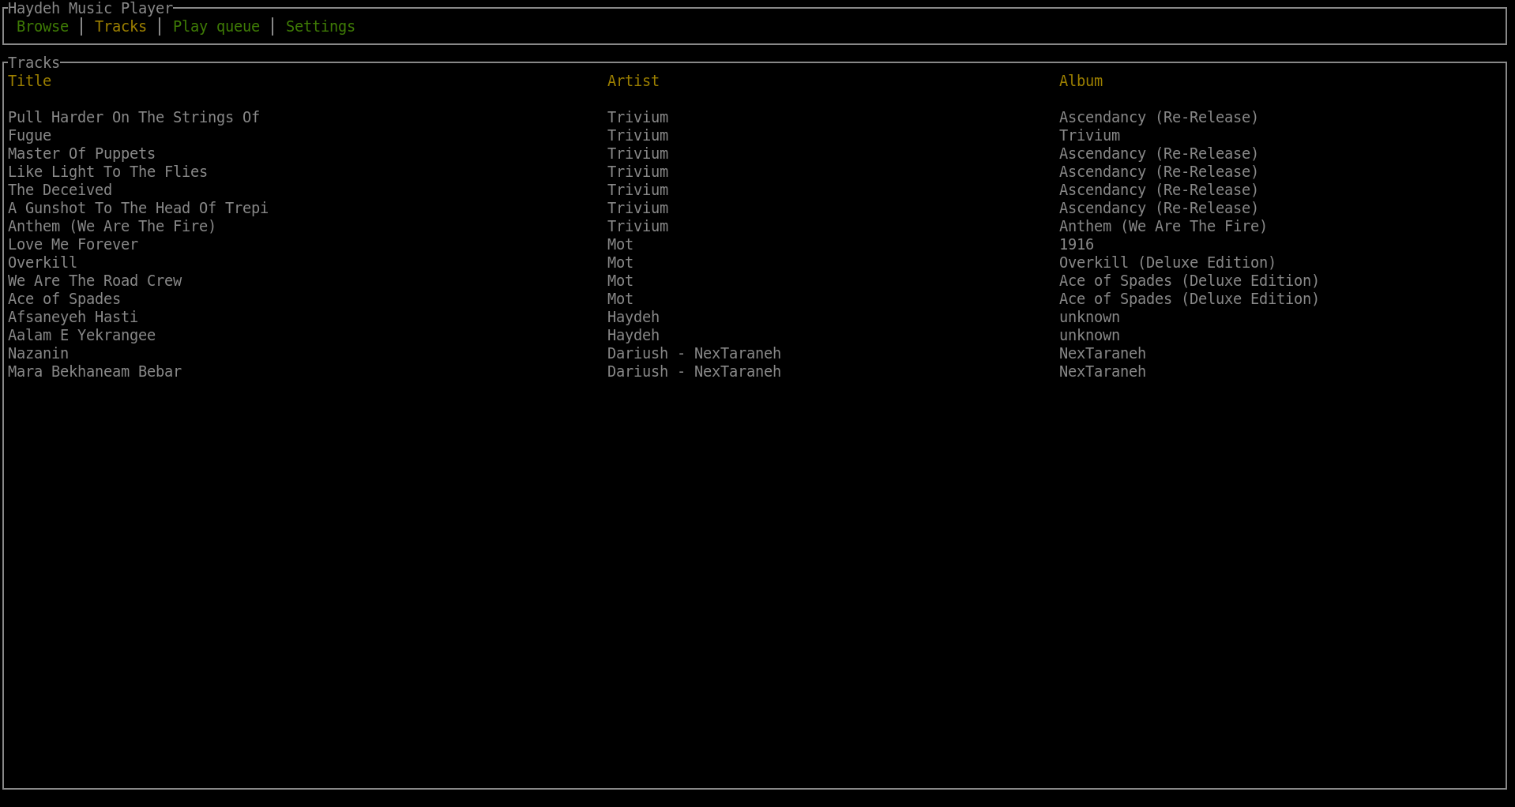Click album 'Ace of Spades (Deluxe Edition)' in Road Crew row
This screenshot has width=1515, height=807.
point(1189,280)
